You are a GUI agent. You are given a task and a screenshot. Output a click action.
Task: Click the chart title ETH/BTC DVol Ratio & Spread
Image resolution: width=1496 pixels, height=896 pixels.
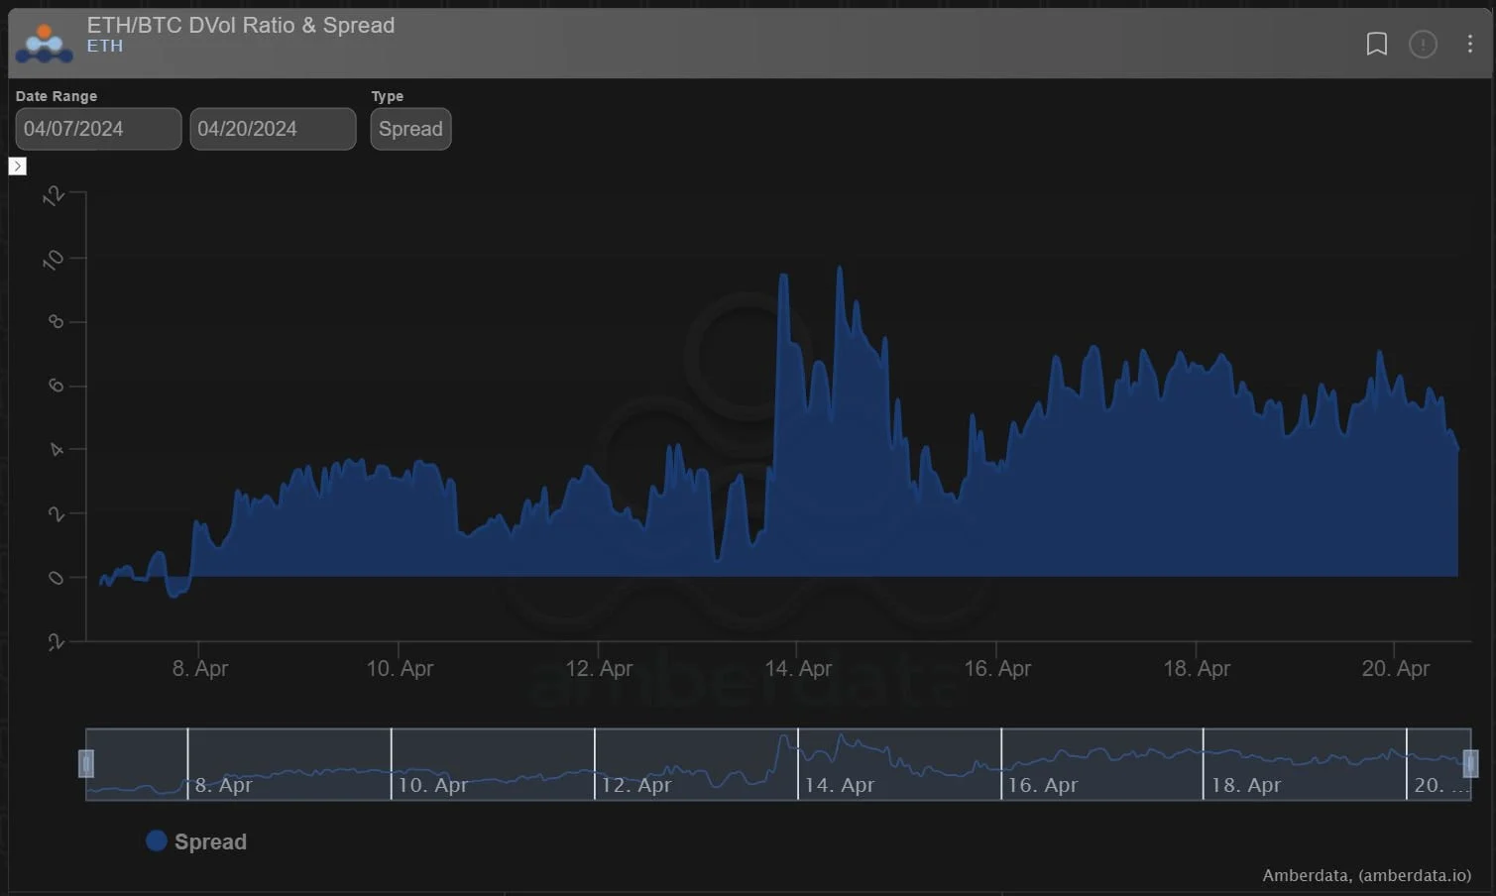(241, 25)
